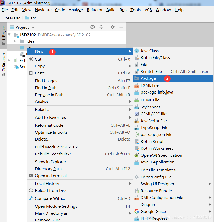Open the VCS menu
This screenshot has height=222, width=214.
click(148, 10)
